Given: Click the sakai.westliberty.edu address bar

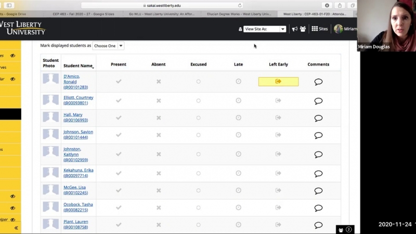Looking at the screenshot, I should click(x=163, y=5).
